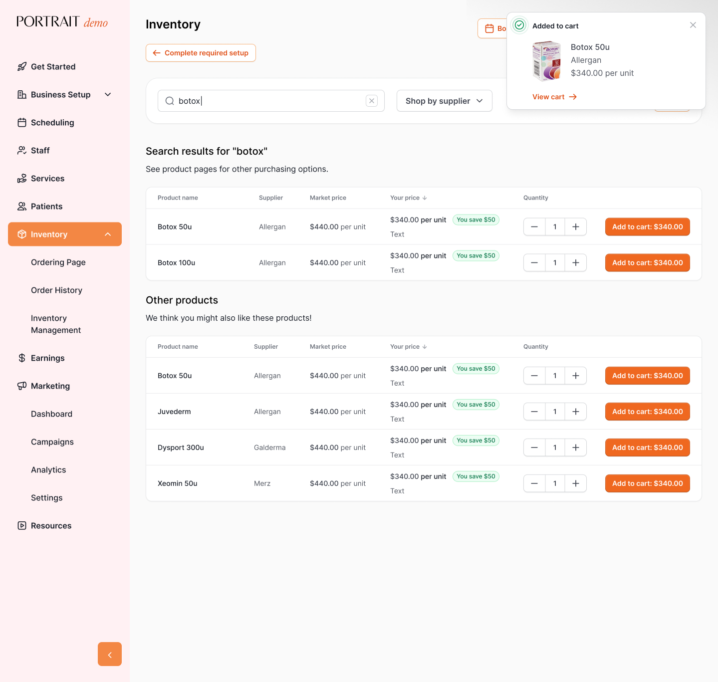Click the Scheduling calendar icon in sidebar
Image resolution: width=718 pixels, height=682 pixels.
[22, 122]
